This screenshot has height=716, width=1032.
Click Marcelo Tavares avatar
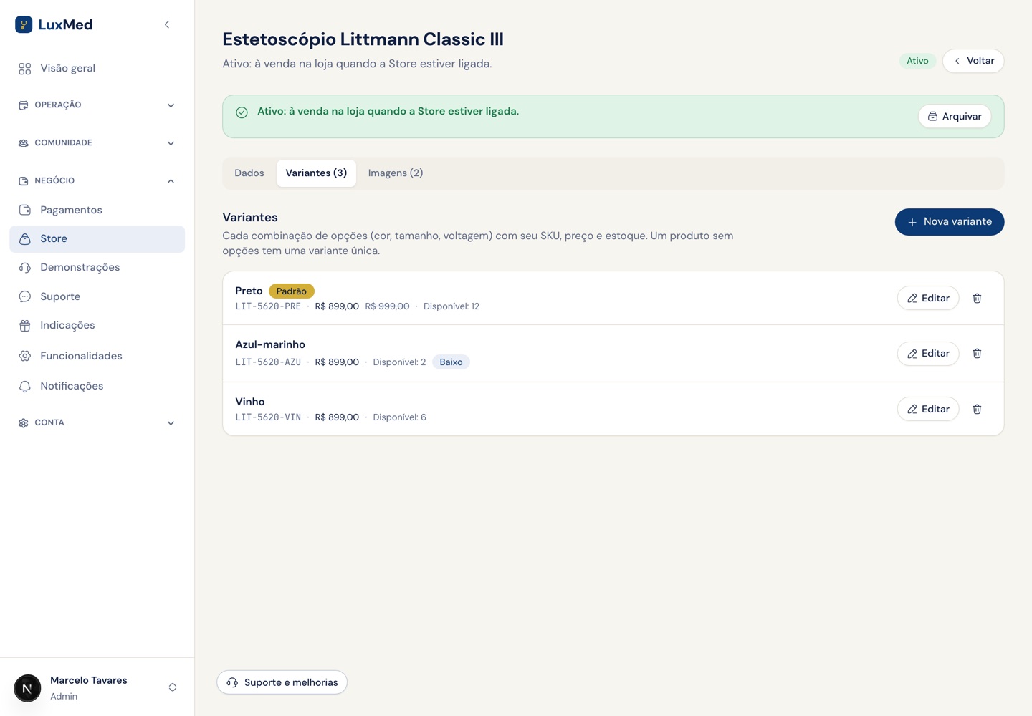27,689
